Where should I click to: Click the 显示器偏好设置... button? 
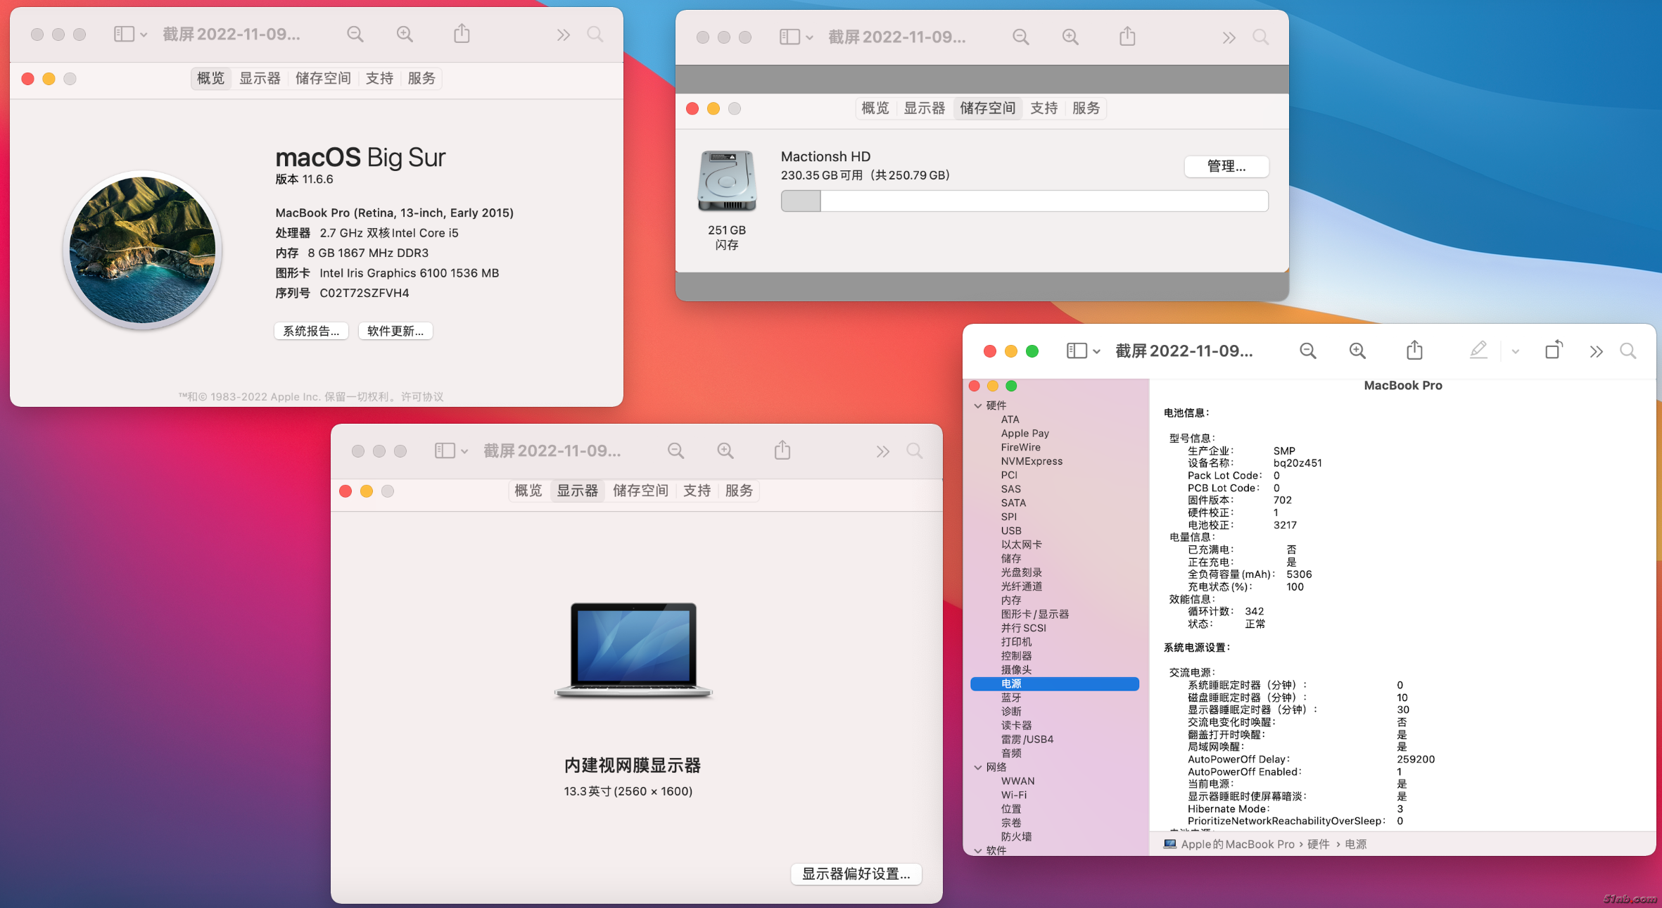pos(856,874)
